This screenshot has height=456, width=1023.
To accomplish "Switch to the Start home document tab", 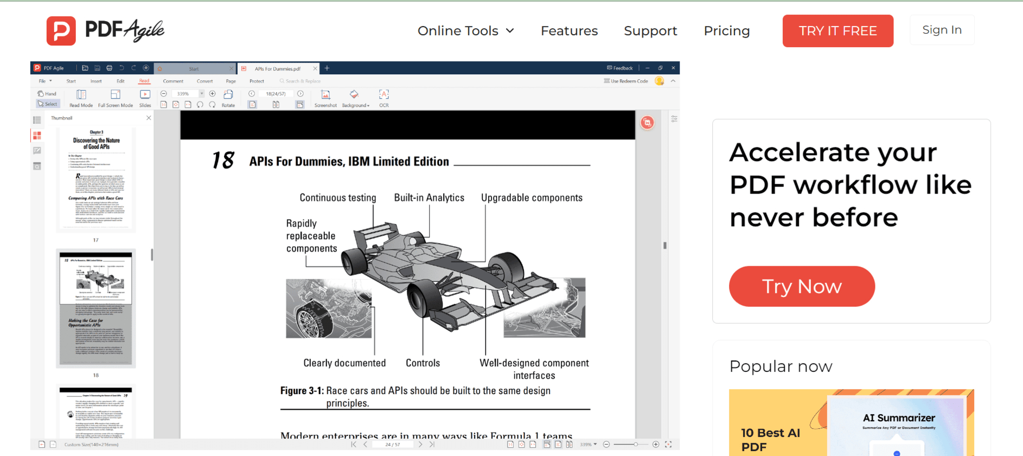I will pyautogui.click(x=194, y=69).
